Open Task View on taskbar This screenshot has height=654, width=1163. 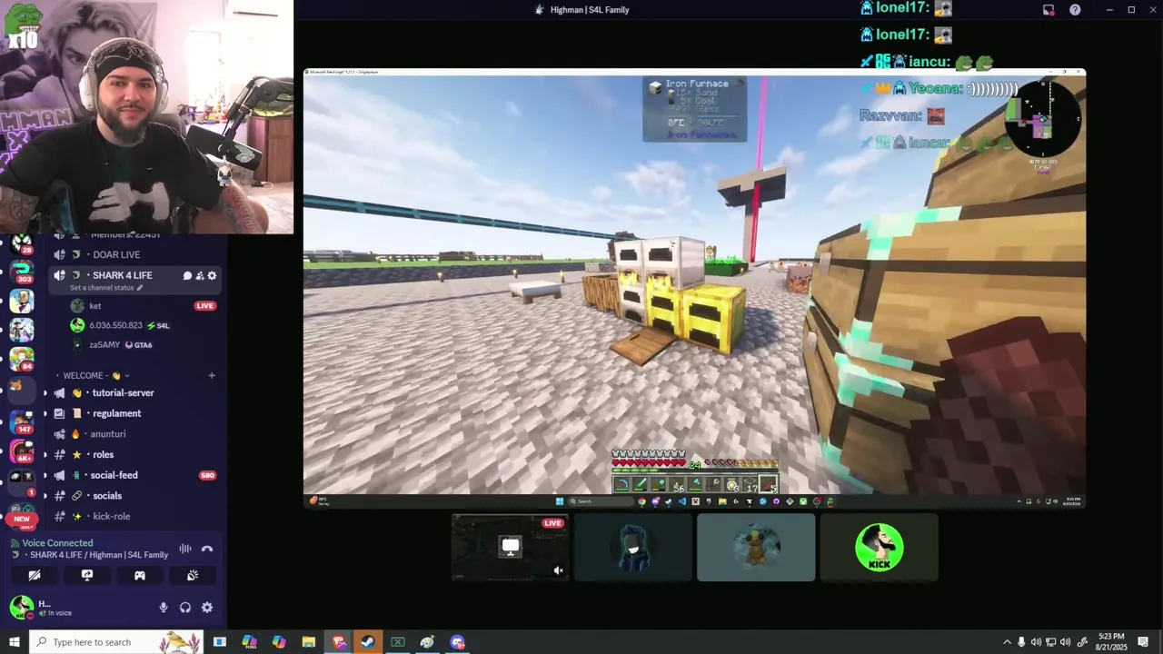(219, 642)
